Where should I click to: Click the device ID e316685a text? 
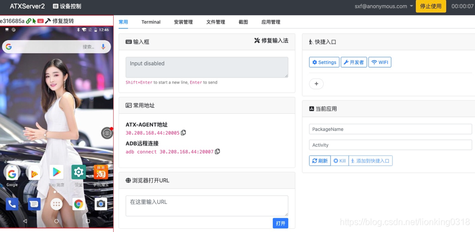12,21
